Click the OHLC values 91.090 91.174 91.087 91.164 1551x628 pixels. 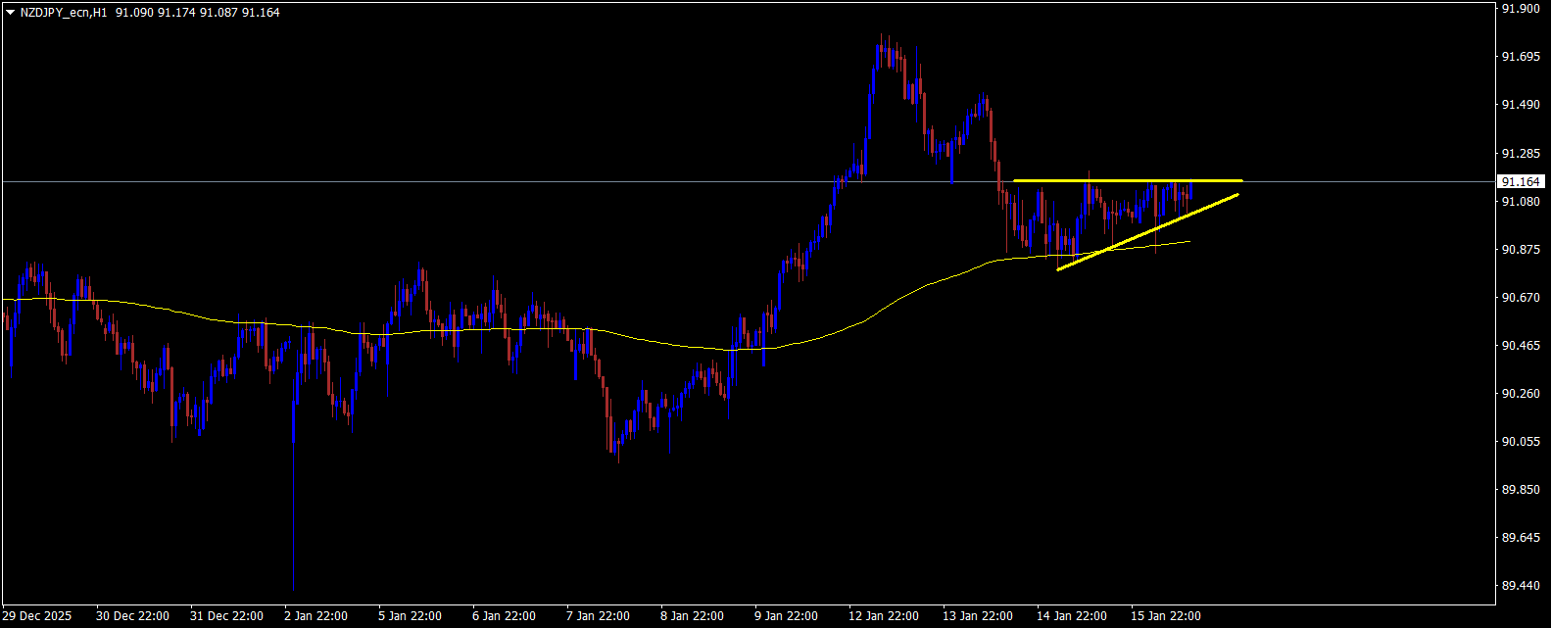(197, 13)
